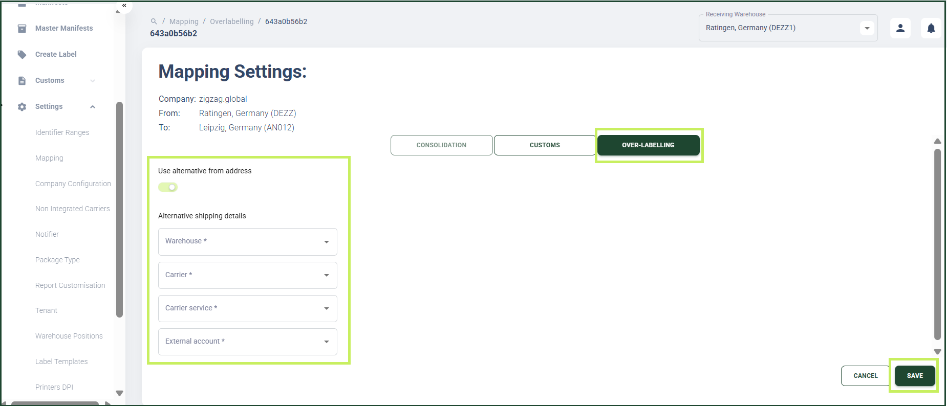The width and height of the screenshot is (947, 406).
Task: Click the Leipzig, Germany (AN012) To value
Action: pos(247,127)
